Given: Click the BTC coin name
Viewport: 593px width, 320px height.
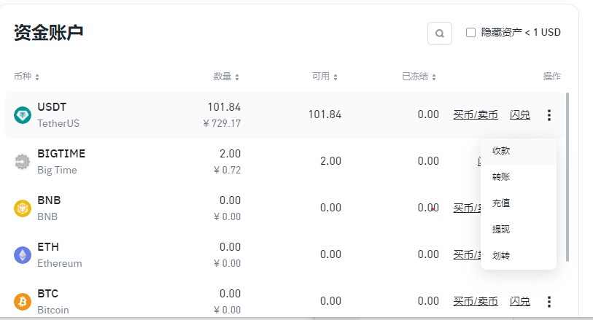Looking at the screenshot, I should click(x=47, y=294).
